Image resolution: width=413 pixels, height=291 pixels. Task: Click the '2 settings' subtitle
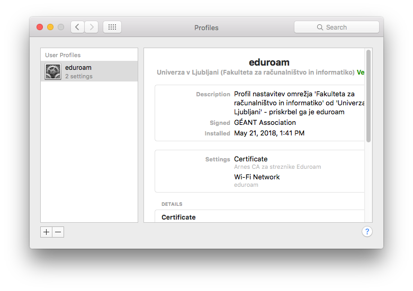[79, 76]
